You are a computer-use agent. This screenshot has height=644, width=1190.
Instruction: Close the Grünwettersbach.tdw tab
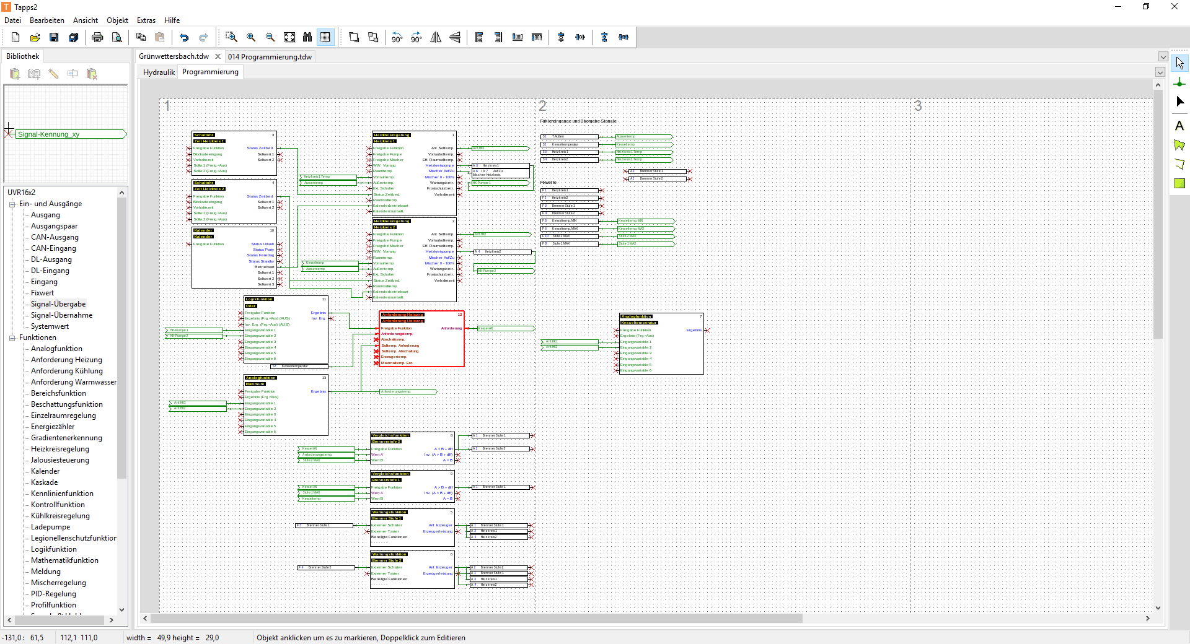tap(218, 56)
